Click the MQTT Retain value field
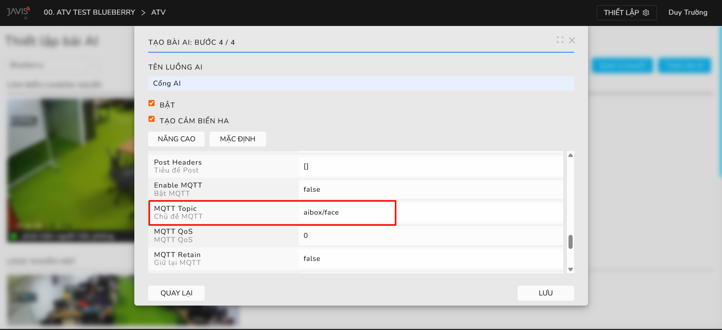722x330 pixels. (x=430, y=259)
